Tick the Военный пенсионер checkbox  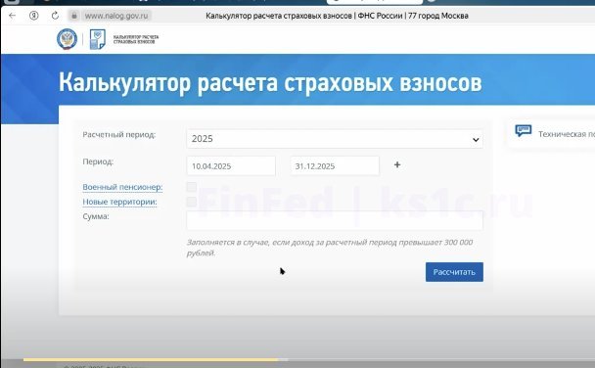(192, 187)
